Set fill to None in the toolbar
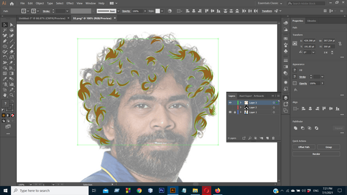The height and width of the screenshot is (195, 347). (12, 115)
